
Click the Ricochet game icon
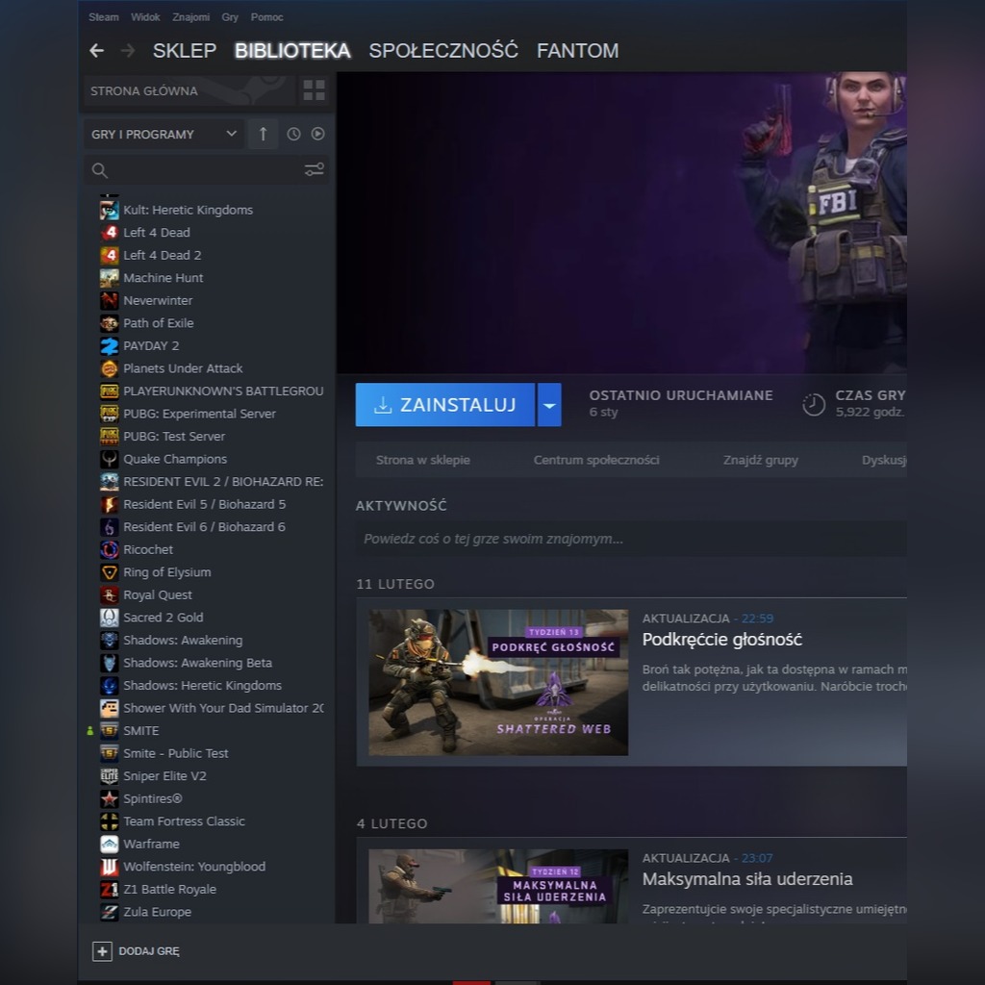[110, 549]
